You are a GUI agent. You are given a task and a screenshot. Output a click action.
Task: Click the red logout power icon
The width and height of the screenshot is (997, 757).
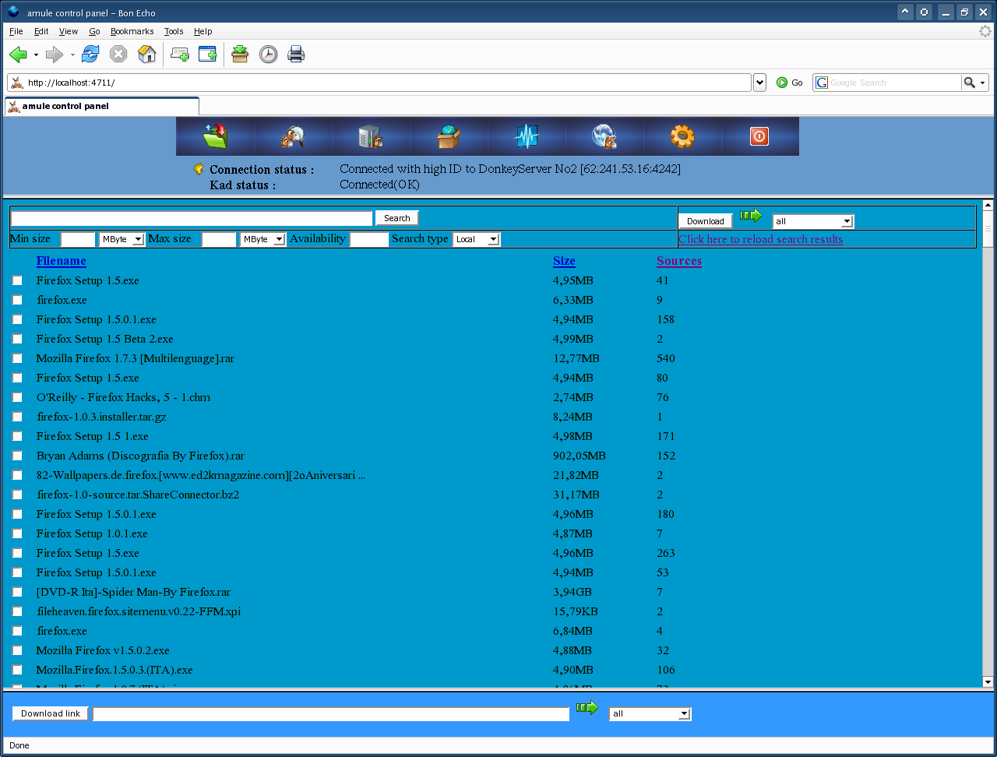(x=759, y=136)
